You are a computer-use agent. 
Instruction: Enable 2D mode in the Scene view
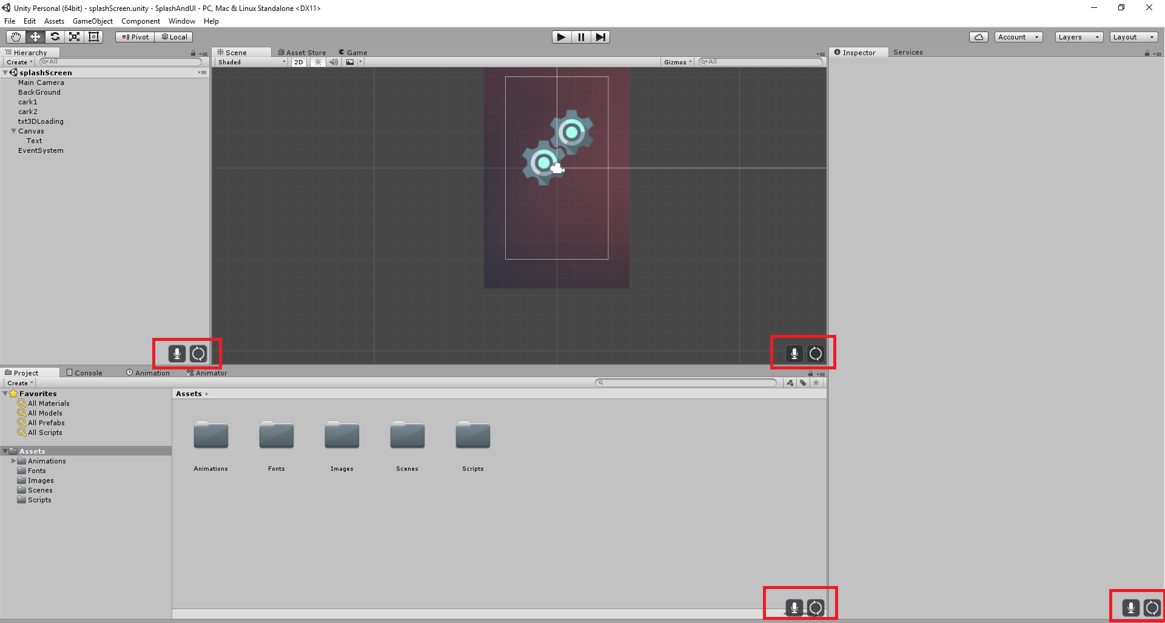click(x=298, y=61)
